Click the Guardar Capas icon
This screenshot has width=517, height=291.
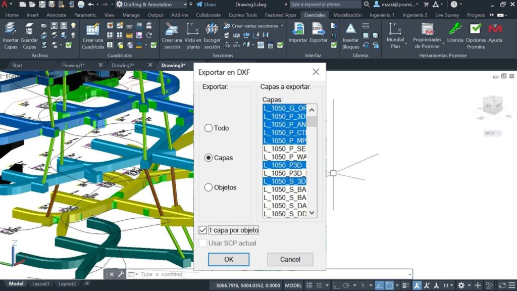(x=29, y=29)
